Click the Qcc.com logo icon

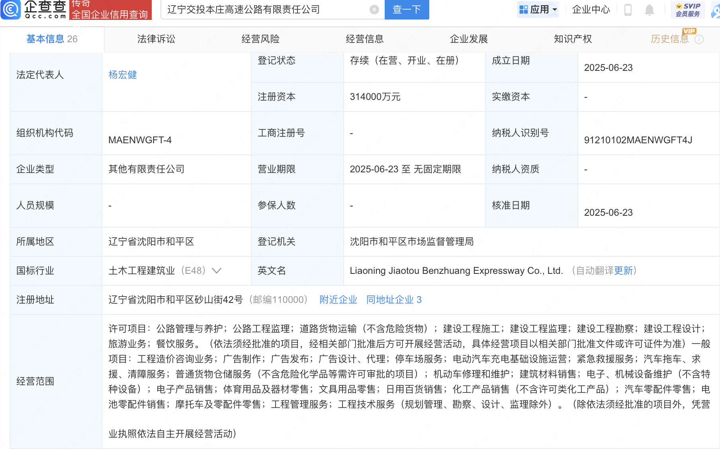(x=11, y=10)
